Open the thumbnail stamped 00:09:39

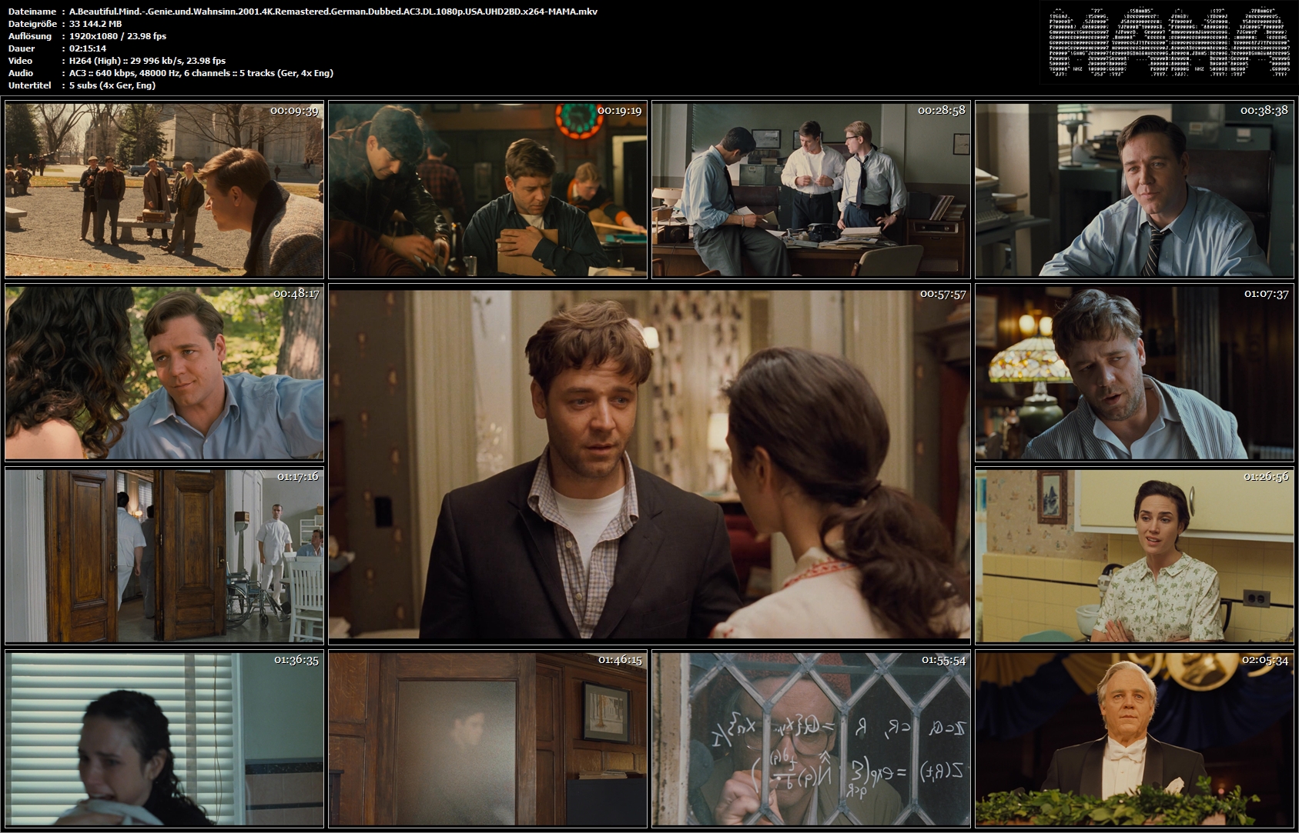point(164,190)
